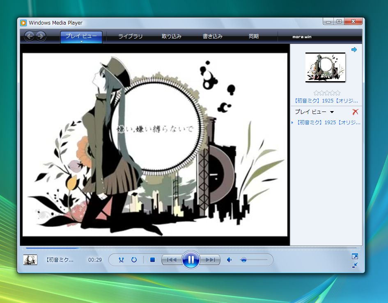Mute the volume with speaker icon
Screen dimensions: 388x303
tap(229, 260)
